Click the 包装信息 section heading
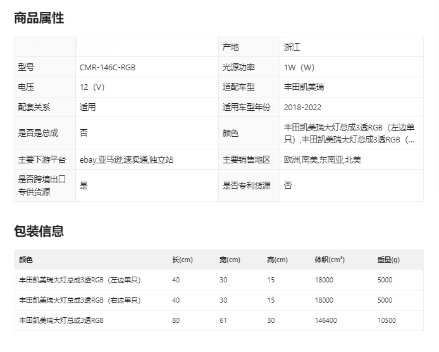Image resolution: width=439 pixels, height=352 pixels. [x=39, y=231]
